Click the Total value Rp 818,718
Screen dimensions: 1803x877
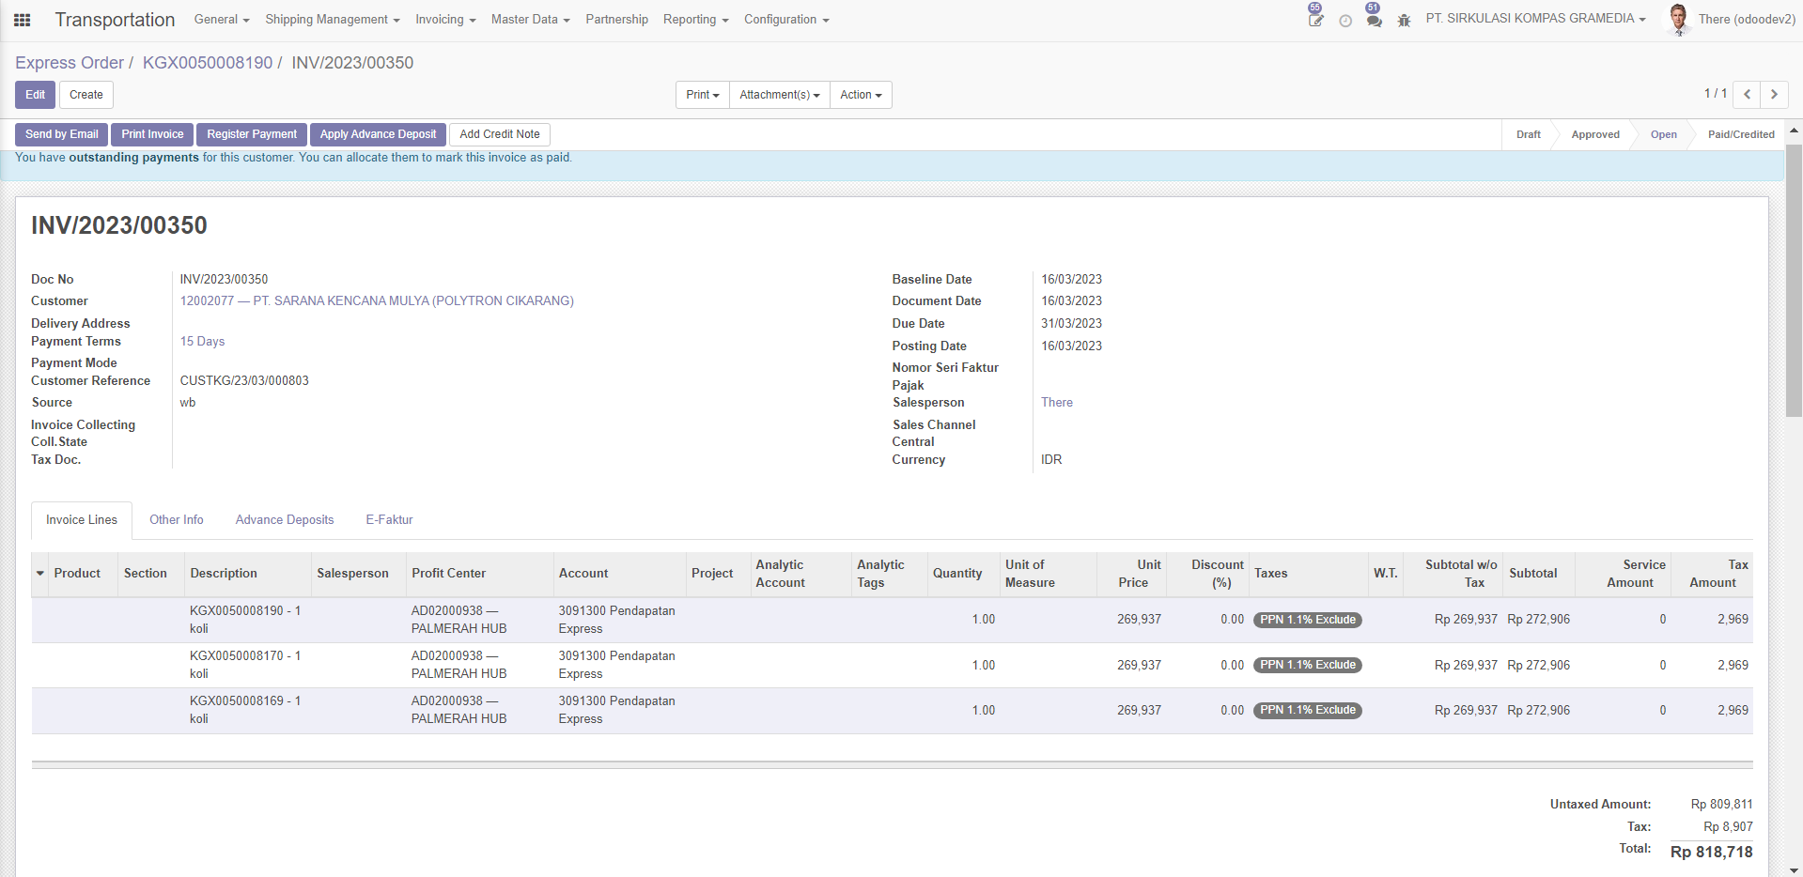(x=1711, y=852)
